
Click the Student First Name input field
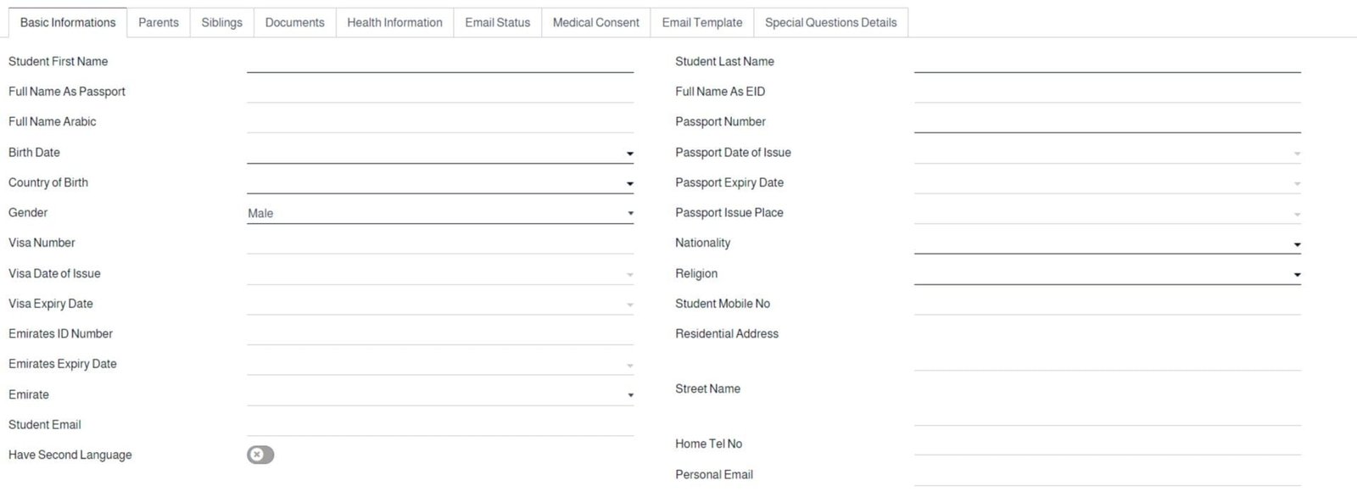point(439,62)
